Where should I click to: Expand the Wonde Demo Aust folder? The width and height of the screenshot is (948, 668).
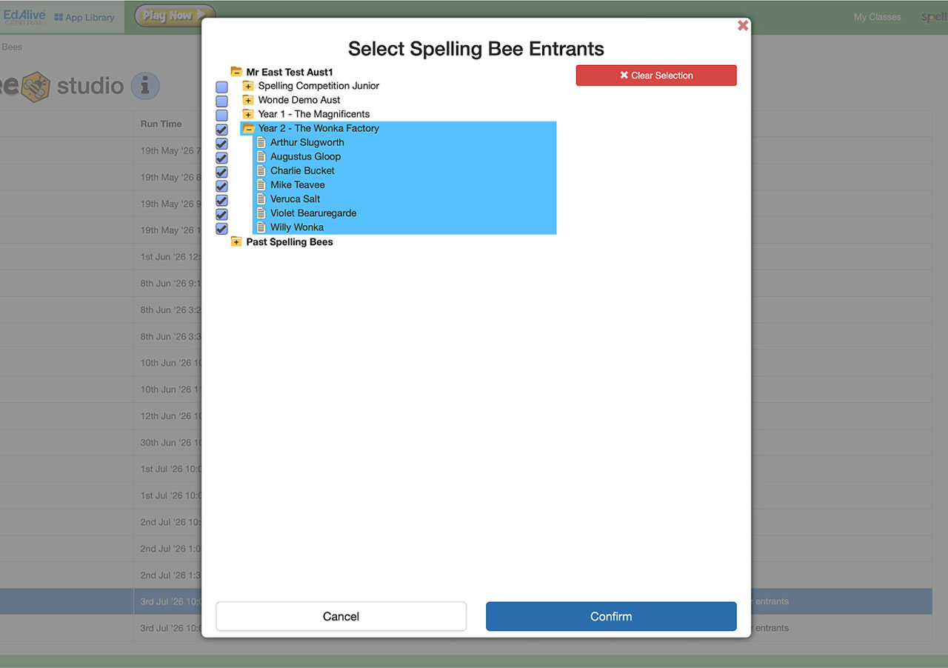click(x=248, y=100)
